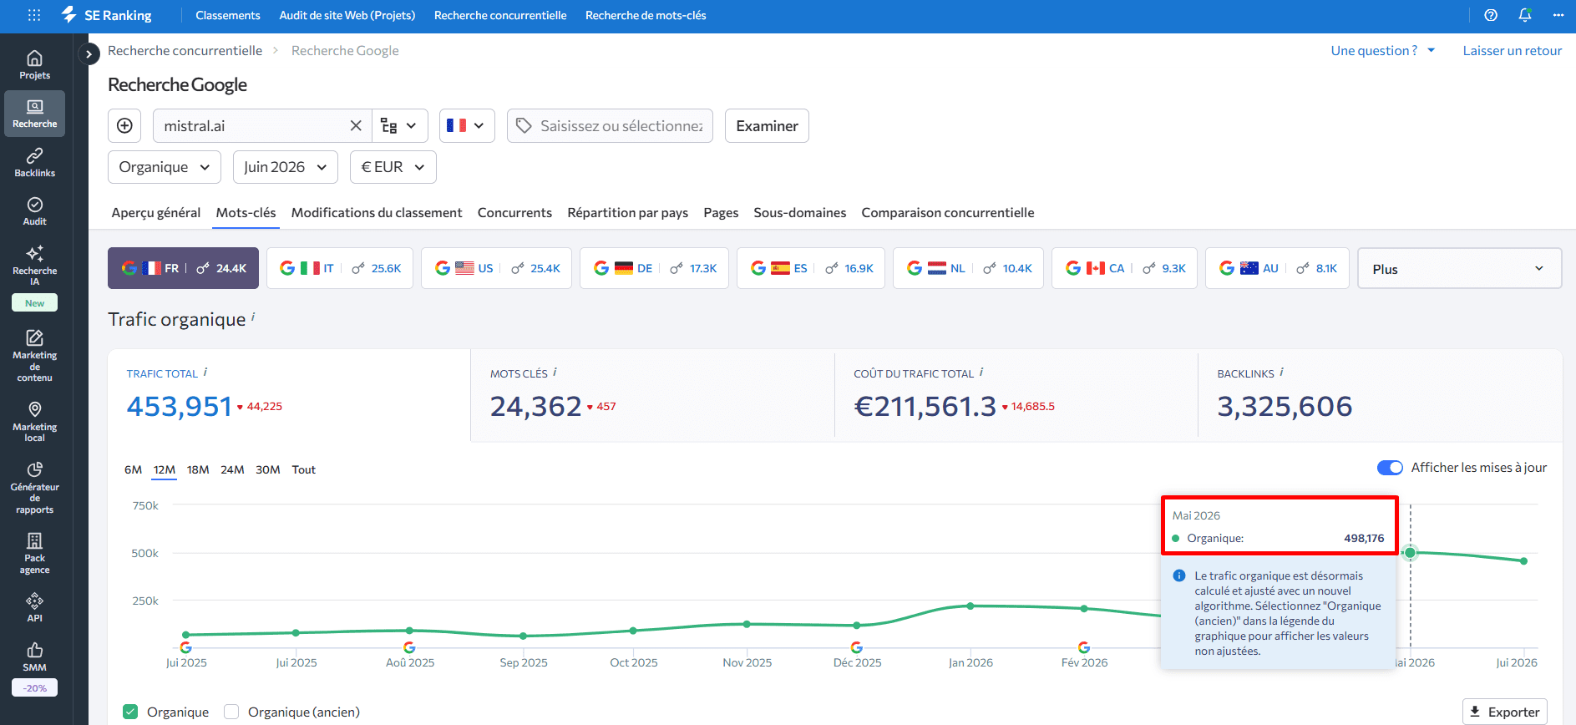Select the Google CA 9.3K region
Image resolution: width=1576 pixels, height=725 pixels.
click(x=1124, y=268)
